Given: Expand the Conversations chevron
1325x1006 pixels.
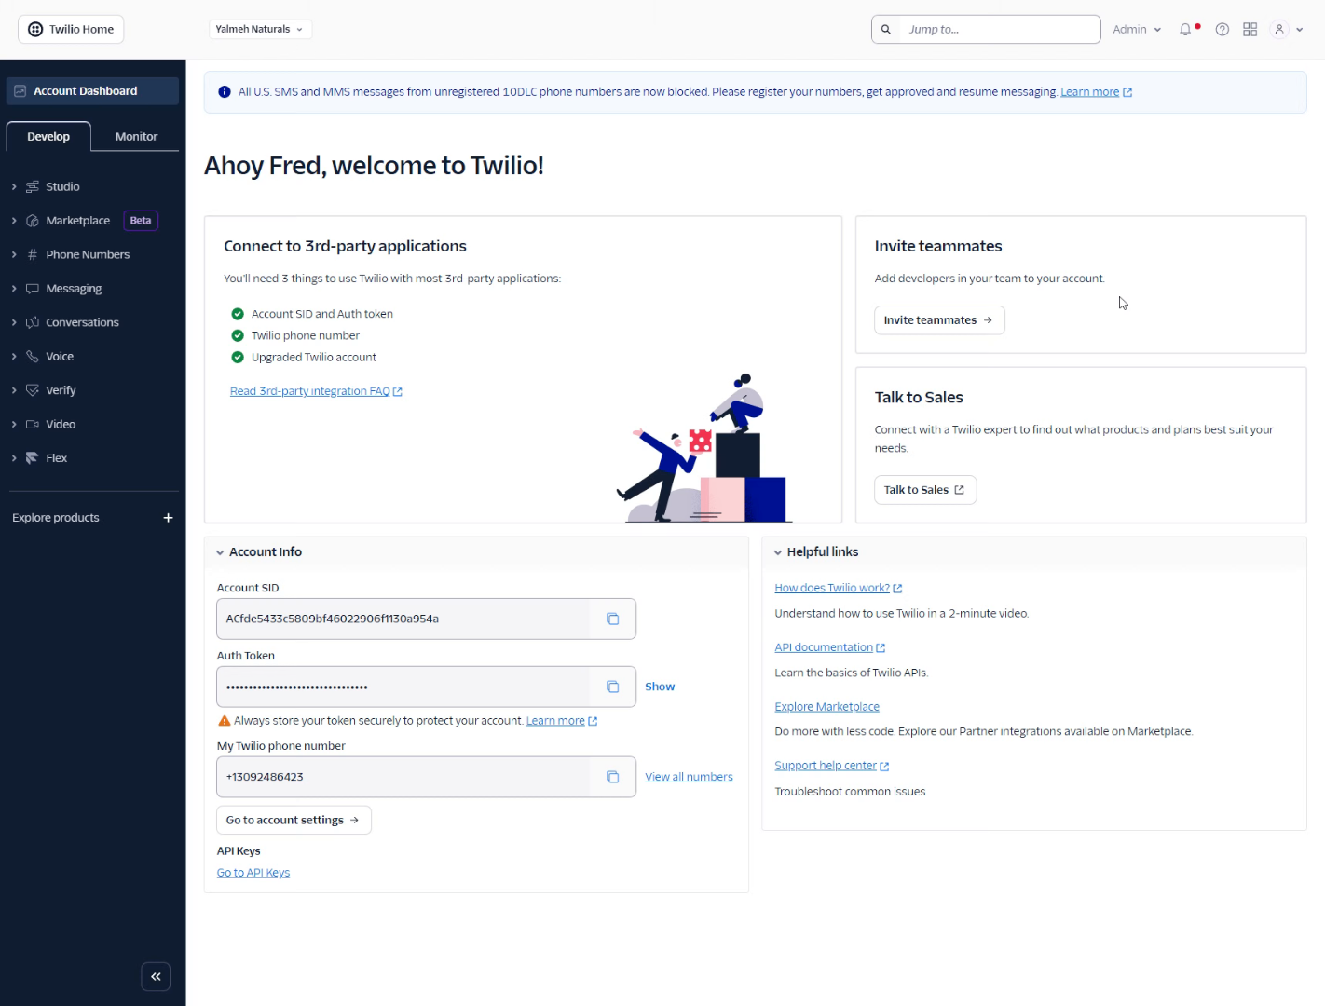Looking at the screenshot, I should coord(14,322).
